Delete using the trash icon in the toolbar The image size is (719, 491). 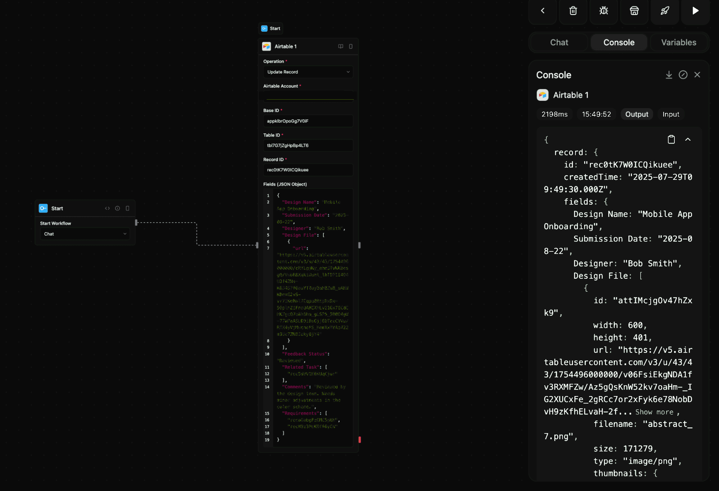[x=573, y=11]
